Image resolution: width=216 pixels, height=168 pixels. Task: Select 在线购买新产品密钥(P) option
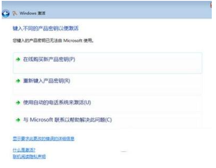[x=49, y=60]
